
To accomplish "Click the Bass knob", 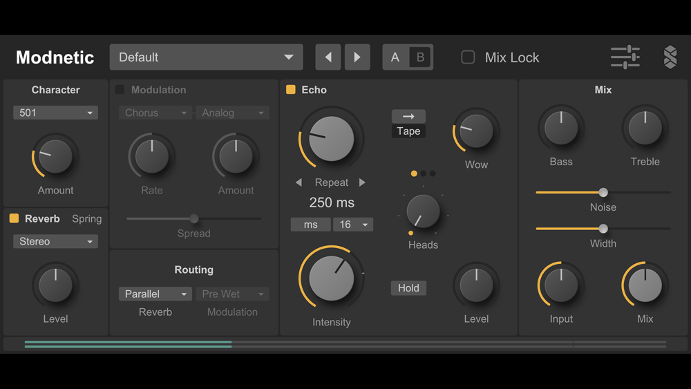I will pos(561,129).
